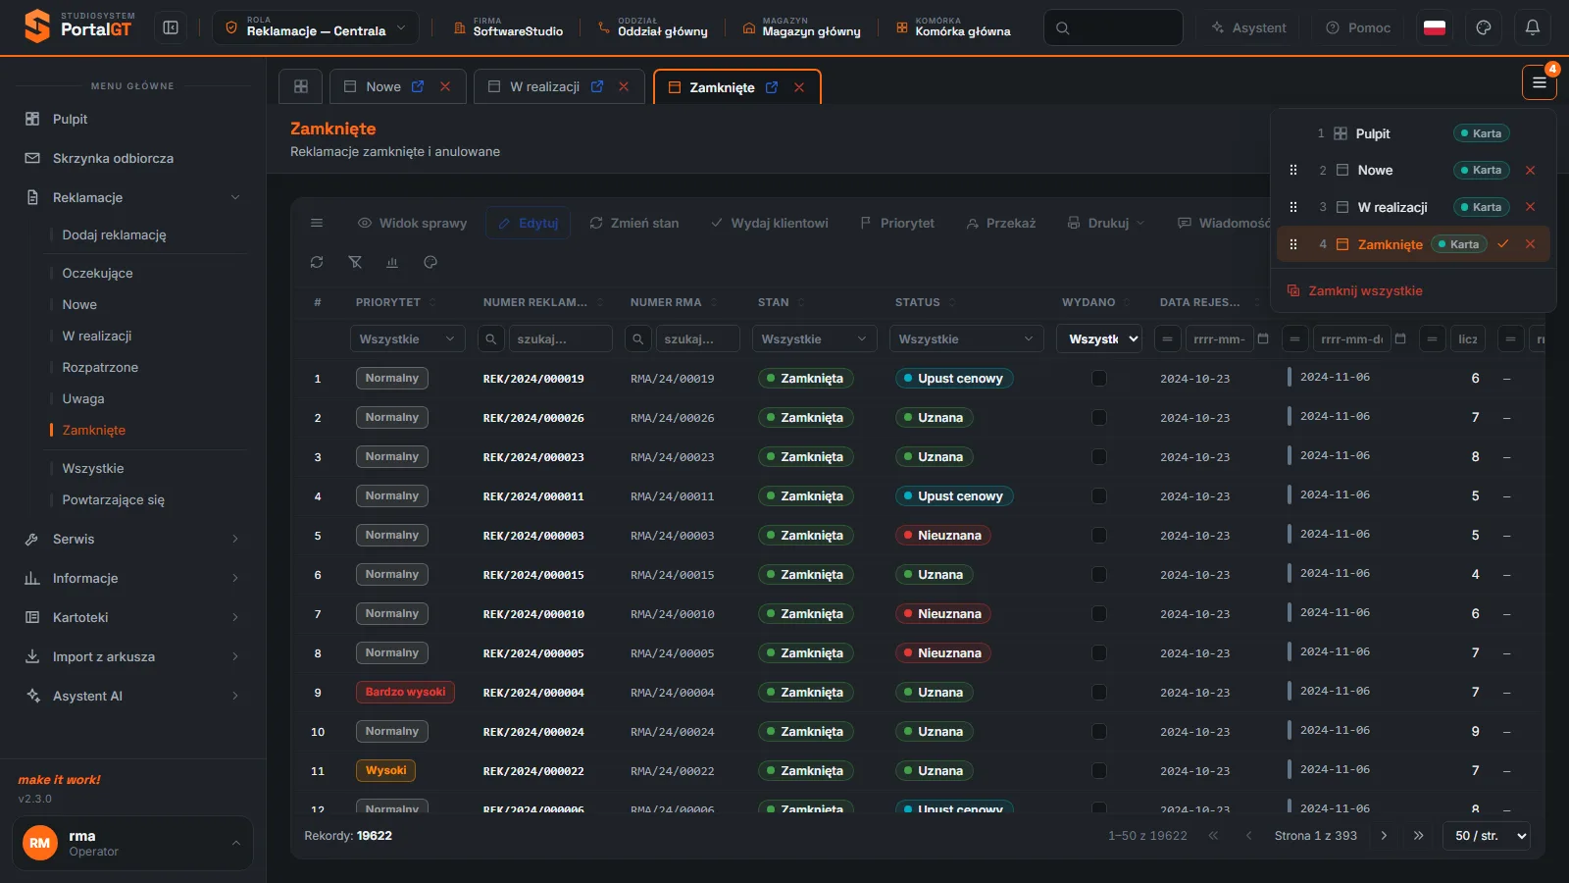Open the tab grid overview icon
1569x883 pixels.
coord(301,86)
